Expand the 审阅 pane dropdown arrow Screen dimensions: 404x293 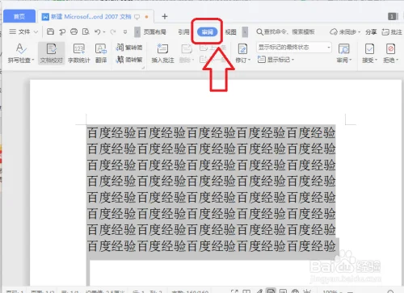coord(351,60)
